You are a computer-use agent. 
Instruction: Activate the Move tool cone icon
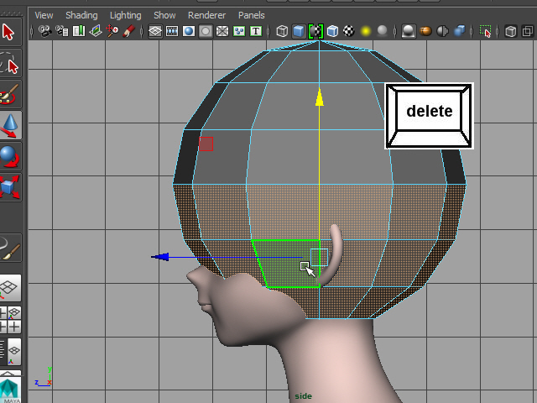coord(9,126)
